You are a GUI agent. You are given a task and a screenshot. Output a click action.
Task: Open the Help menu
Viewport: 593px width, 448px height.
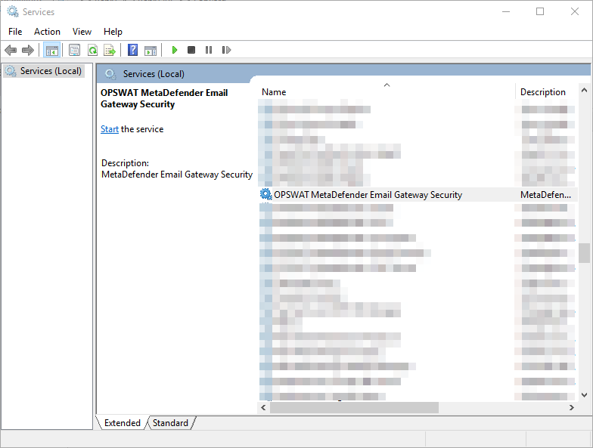(x=113, y=32)
